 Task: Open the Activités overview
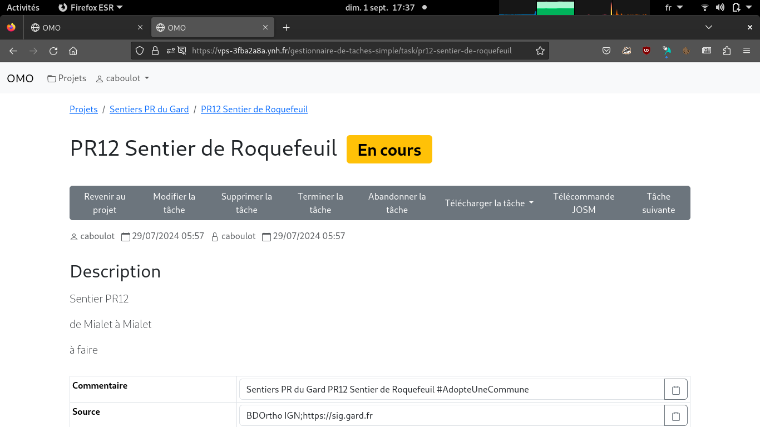(23, 7)
